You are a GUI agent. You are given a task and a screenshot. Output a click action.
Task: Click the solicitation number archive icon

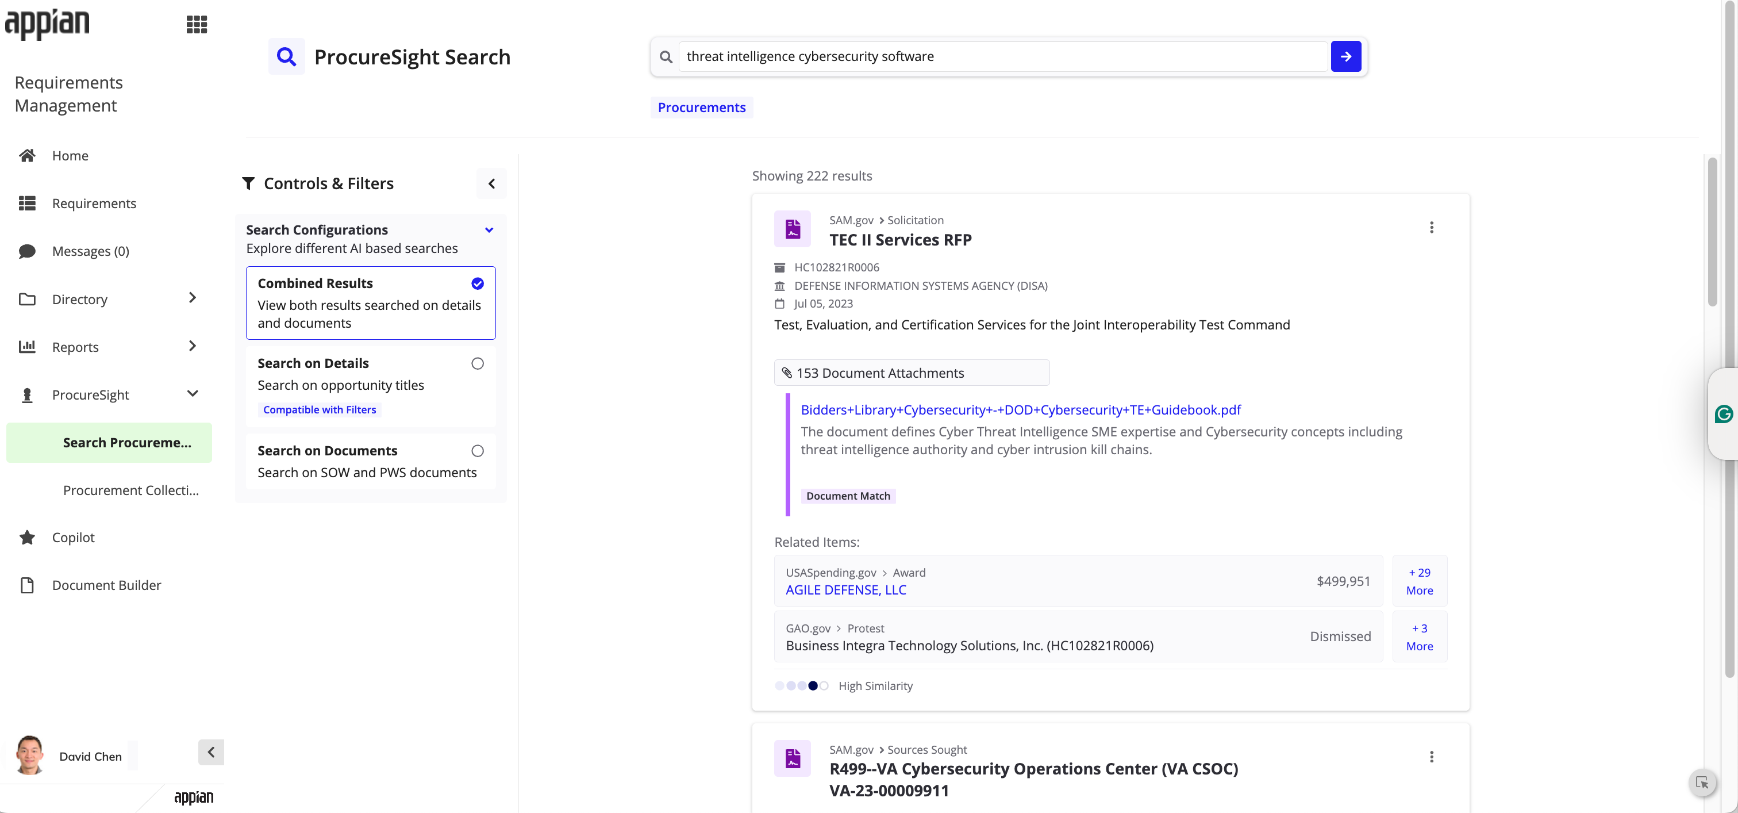[x=779, y=267]
